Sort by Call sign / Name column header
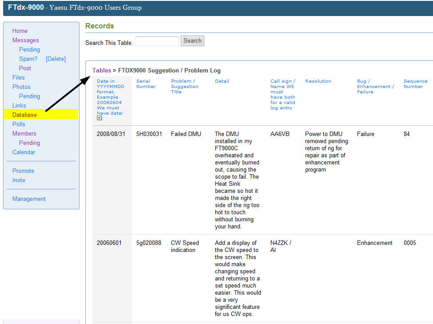 click(x=283, y=94)
